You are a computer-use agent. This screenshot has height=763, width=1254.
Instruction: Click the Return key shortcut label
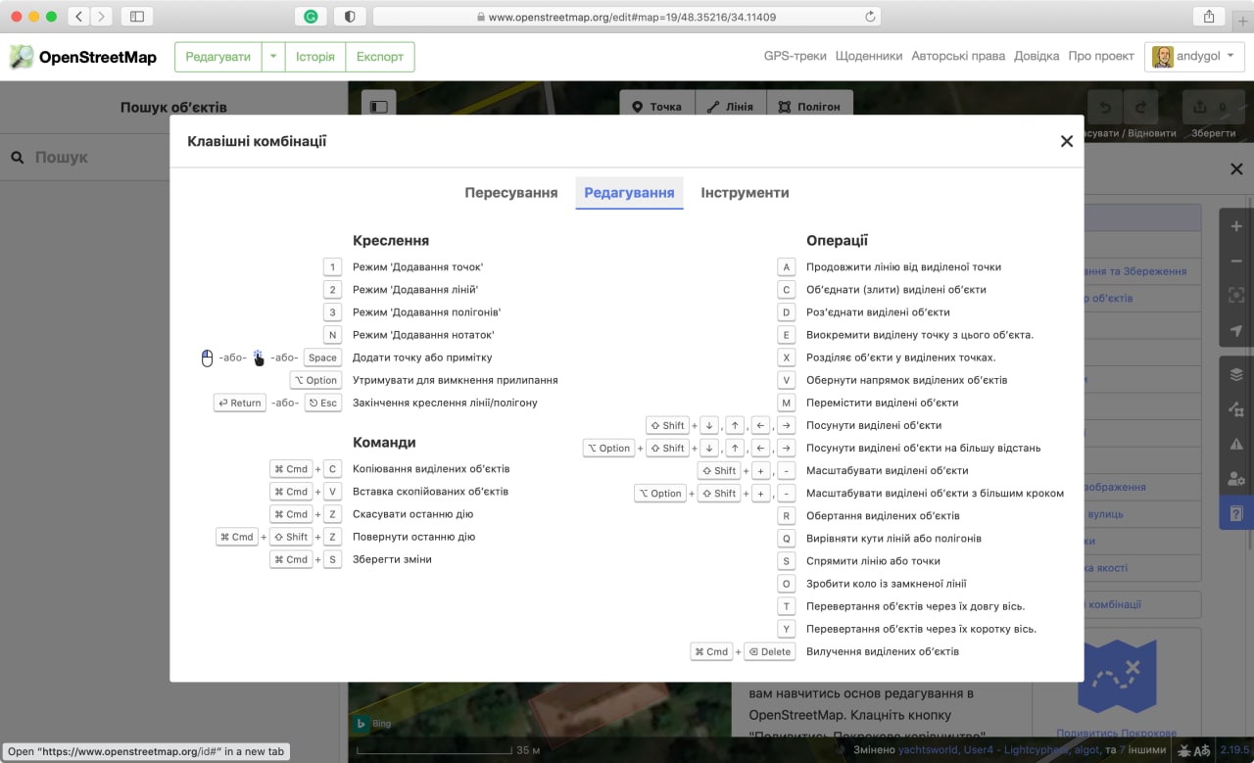point(240,403)
